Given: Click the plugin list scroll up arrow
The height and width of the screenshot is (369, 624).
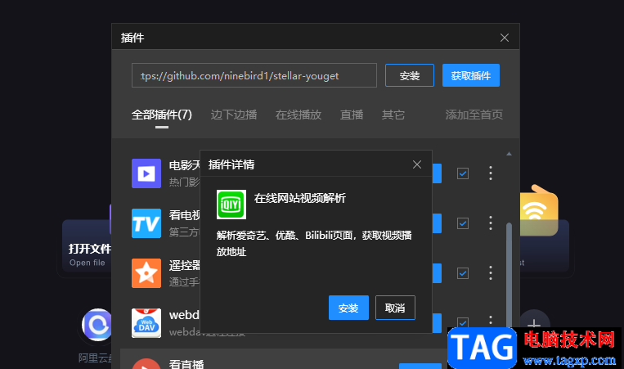Looking at the screenshot, I should tap(509, 154).
